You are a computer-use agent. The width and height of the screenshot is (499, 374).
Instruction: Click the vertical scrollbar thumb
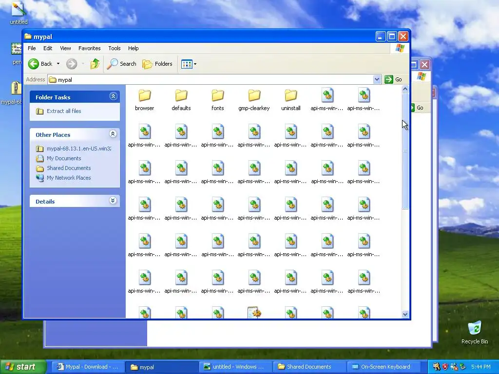pyautogui.click(x=405, y=151)
